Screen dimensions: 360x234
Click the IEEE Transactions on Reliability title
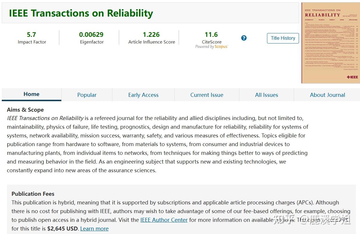coord(81,13)
